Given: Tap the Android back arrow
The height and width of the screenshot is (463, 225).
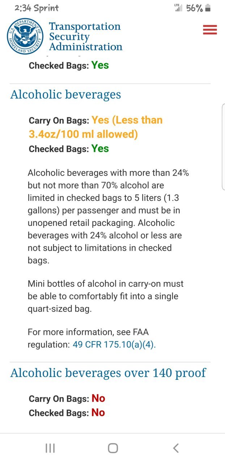Looking at the screenshot, I should 176,448.
